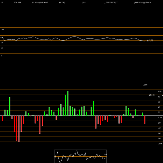Click the value 39 in the mini chart
163x163 pixels.
click(105, 155)
